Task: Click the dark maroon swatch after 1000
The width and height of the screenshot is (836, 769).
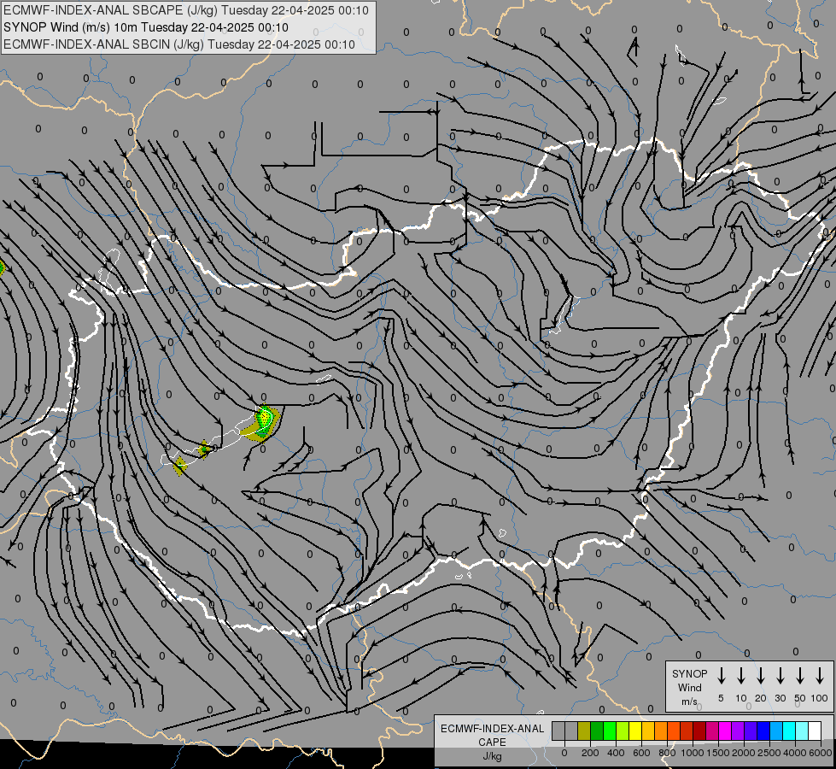Action: (699, 731)
